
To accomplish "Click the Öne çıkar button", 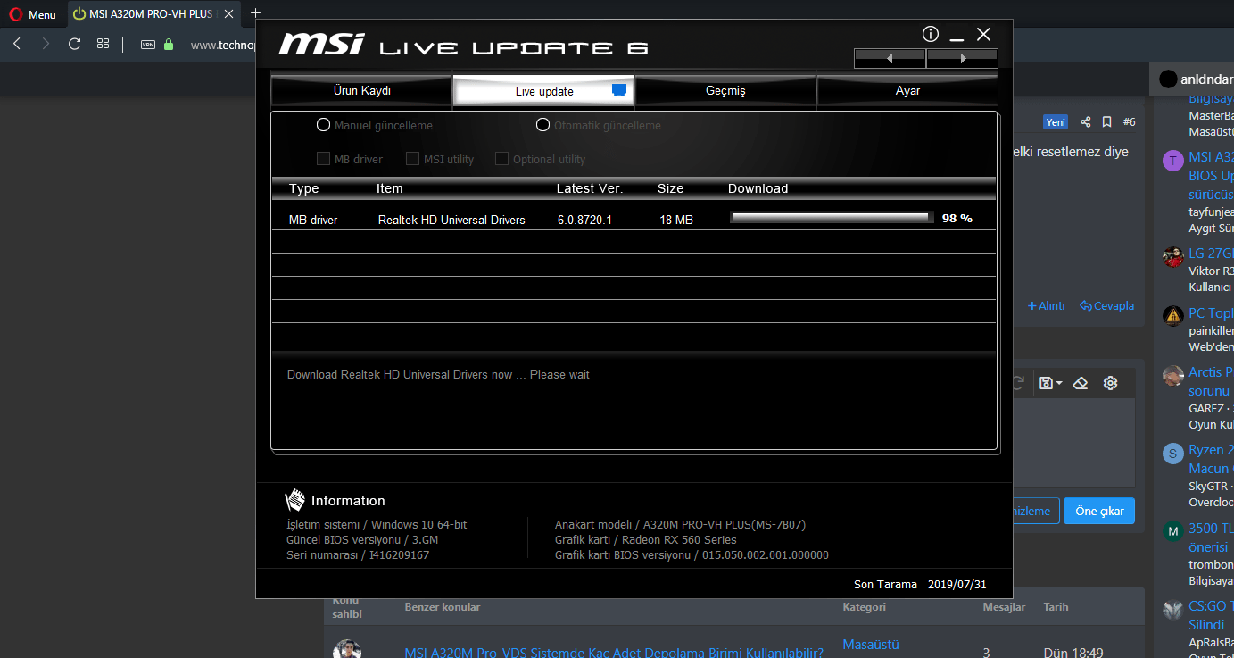I will 1099,511.
